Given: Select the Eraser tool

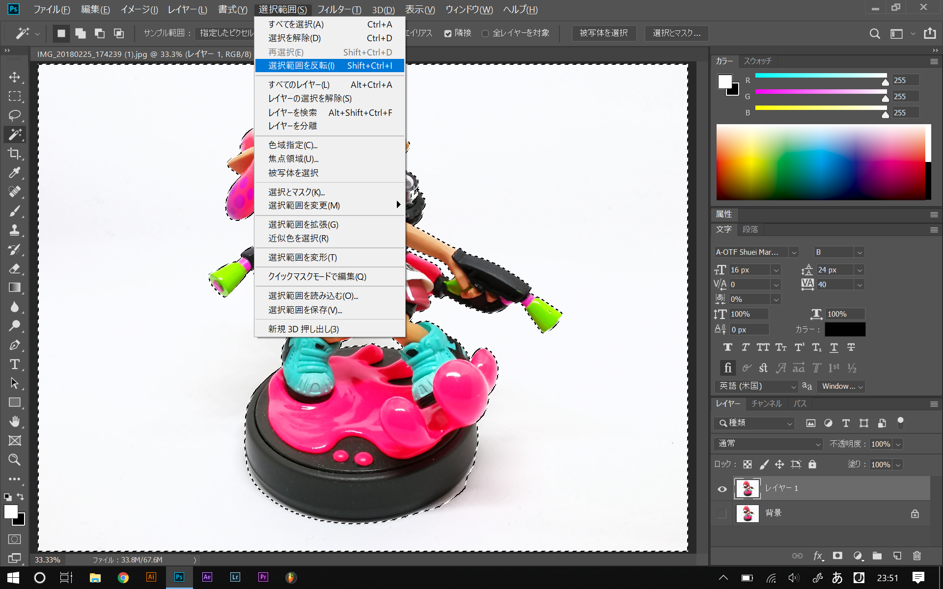Looking at the screenshot, I should coord(15,268).
